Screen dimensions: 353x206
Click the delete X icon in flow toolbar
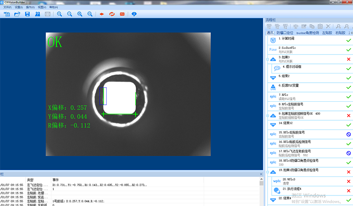[328, 26]
